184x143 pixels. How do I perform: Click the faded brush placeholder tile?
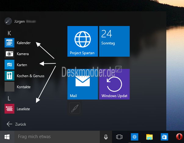click(75, 108)
